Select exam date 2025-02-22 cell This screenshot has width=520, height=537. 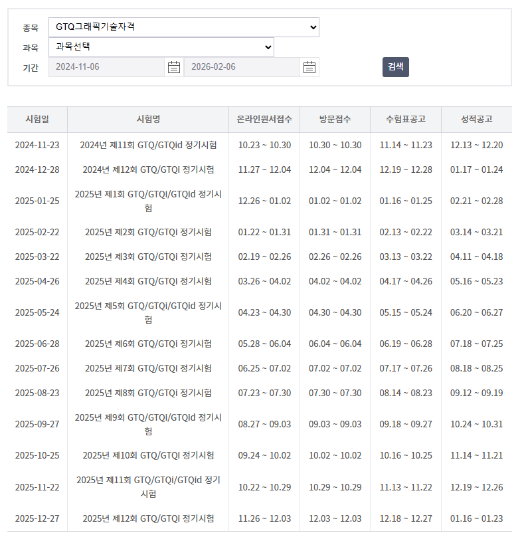[x=37, y=232]
